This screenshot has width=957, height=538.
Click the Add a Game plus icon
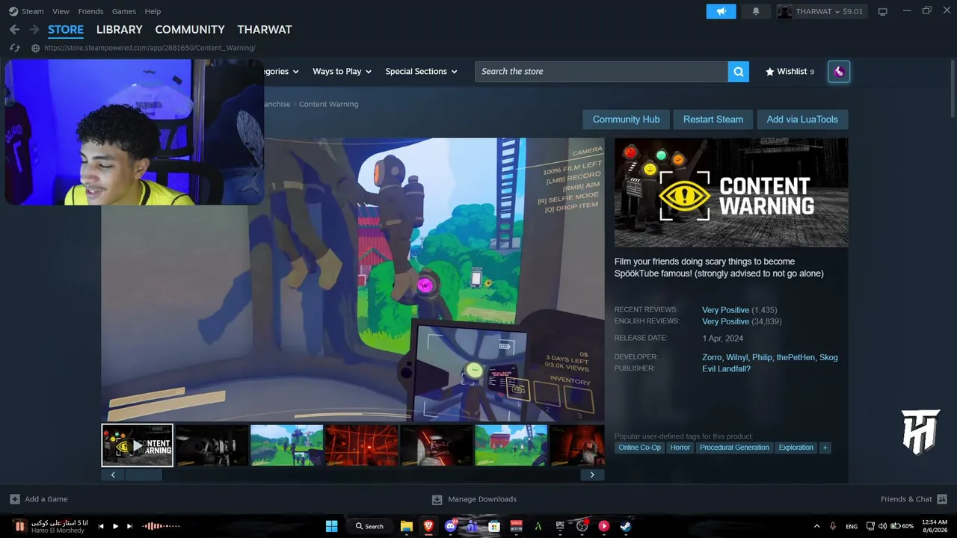click(x=15, y=499)
